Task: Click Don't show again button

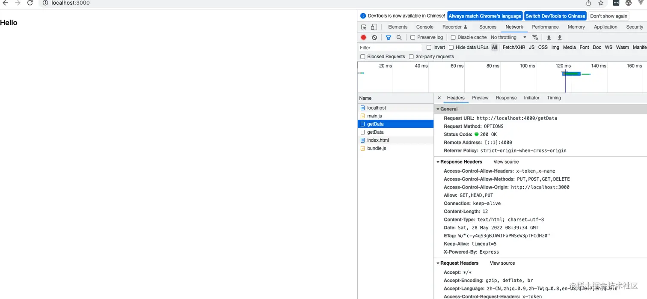Action: click(x=609, y=16)
